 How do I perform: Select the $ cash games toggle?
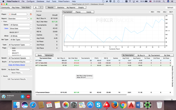[36, 7]
